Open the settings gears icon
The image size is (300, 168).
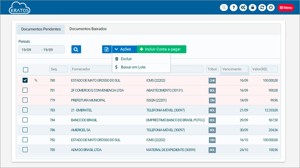[x=243, y=8]
